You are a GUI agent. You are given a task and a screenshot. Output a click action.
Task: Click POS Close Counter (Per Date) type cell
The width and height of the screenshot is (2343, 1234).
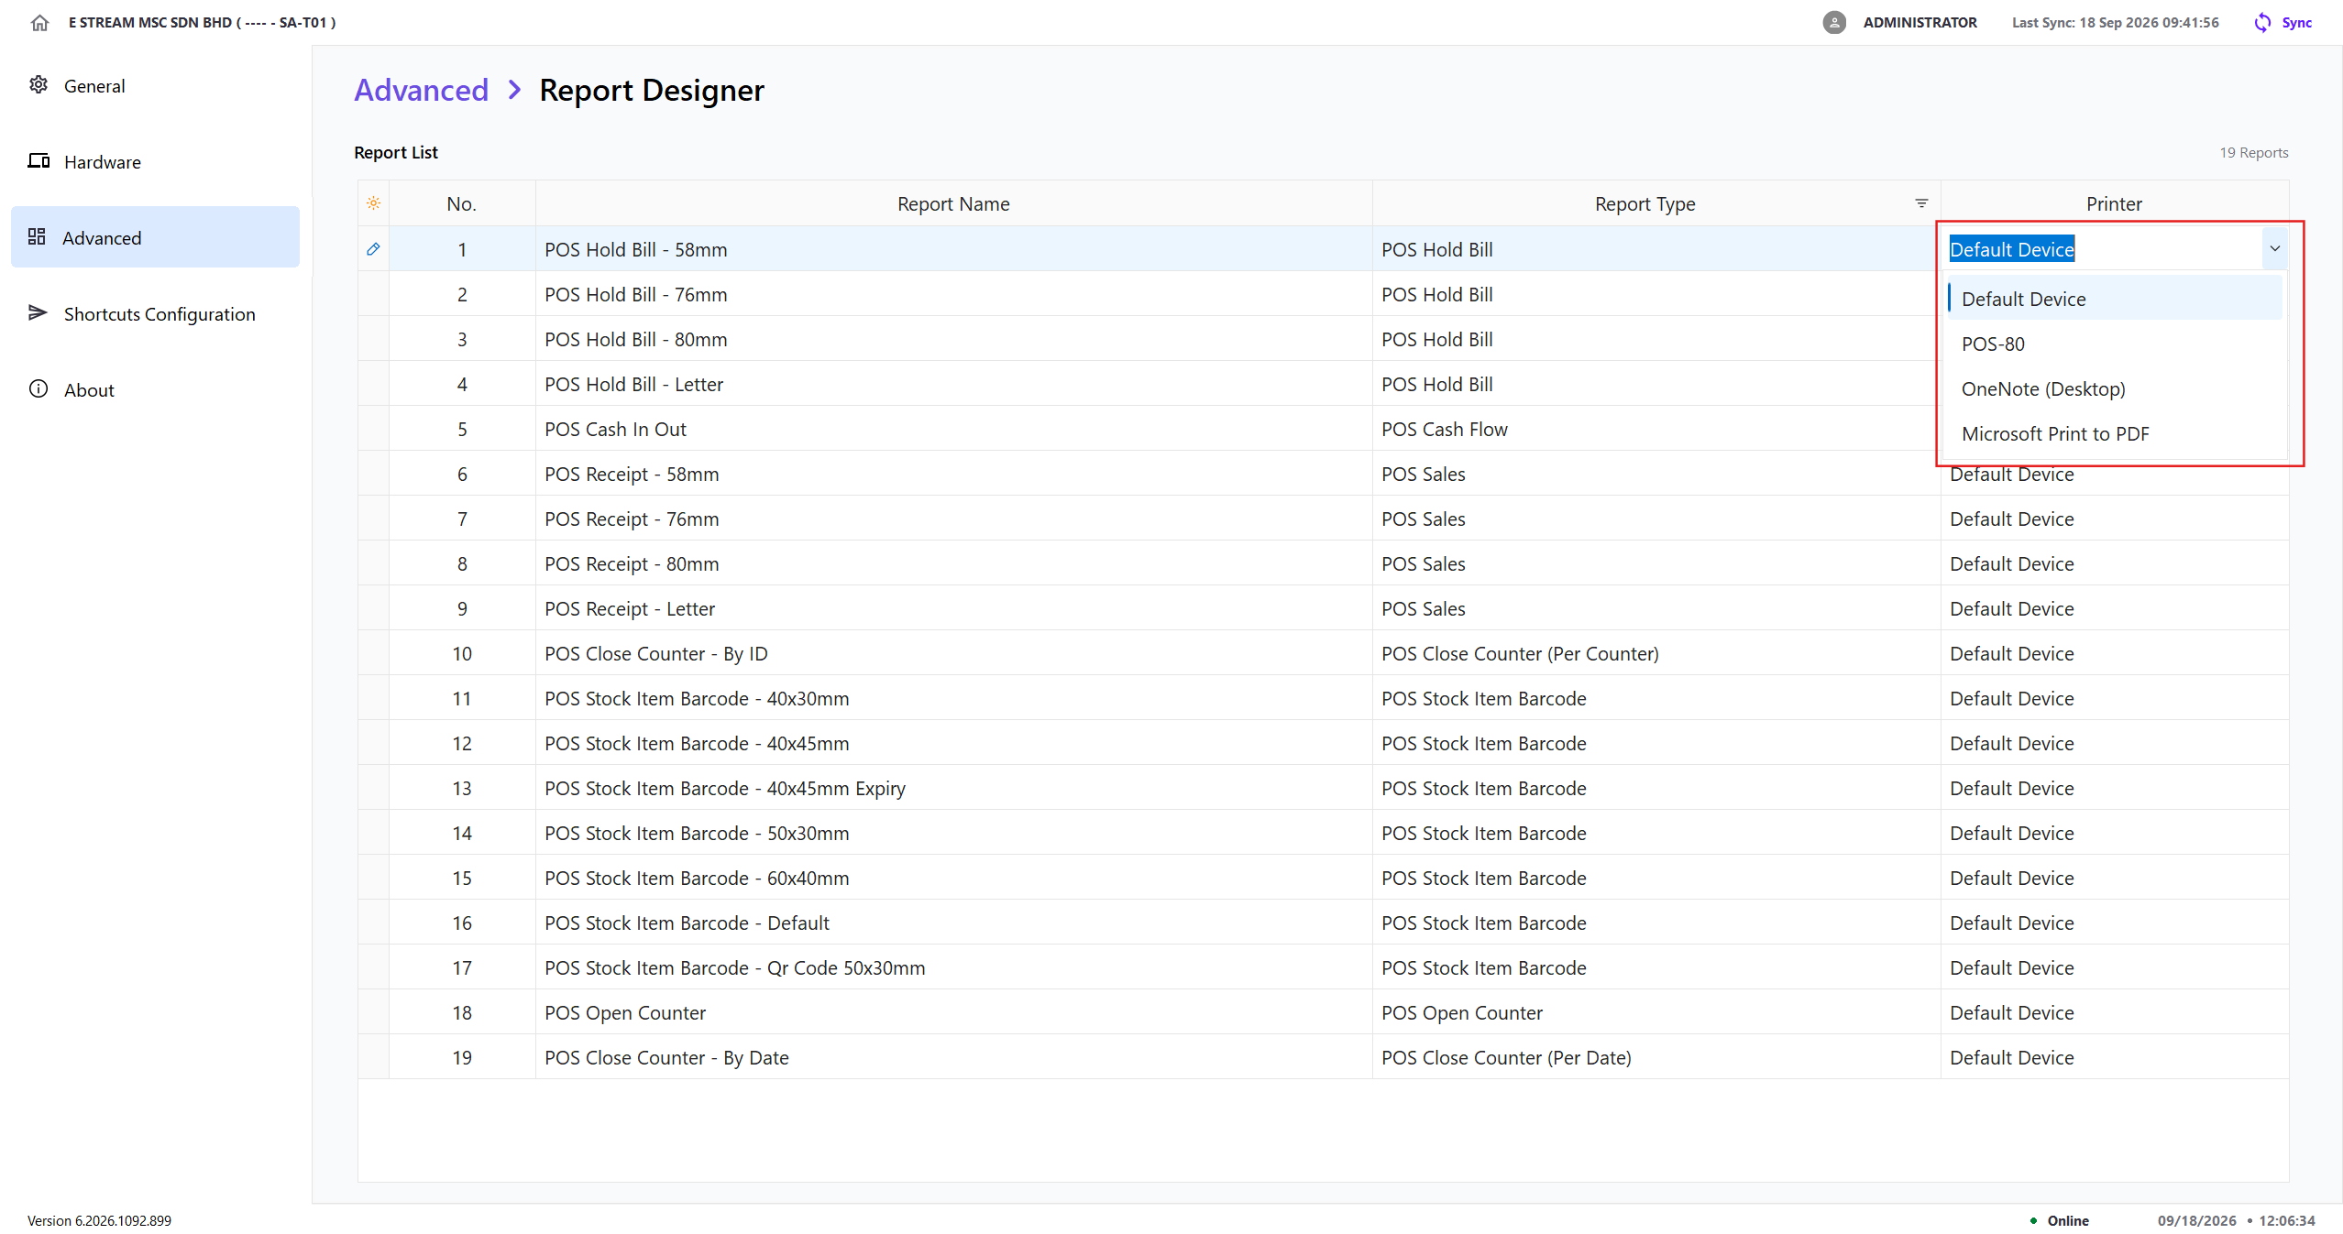pos(1655,1057)
